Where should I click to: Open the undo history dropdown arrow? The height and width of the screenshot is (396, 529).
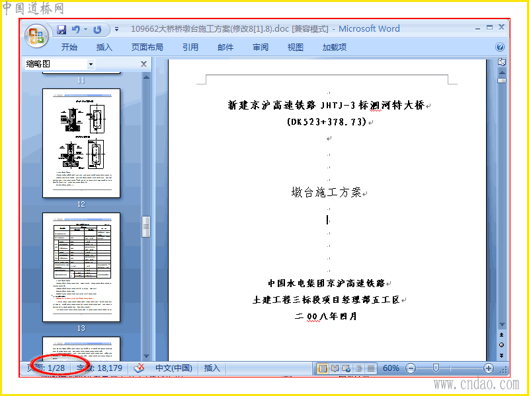tap(86, 30)
